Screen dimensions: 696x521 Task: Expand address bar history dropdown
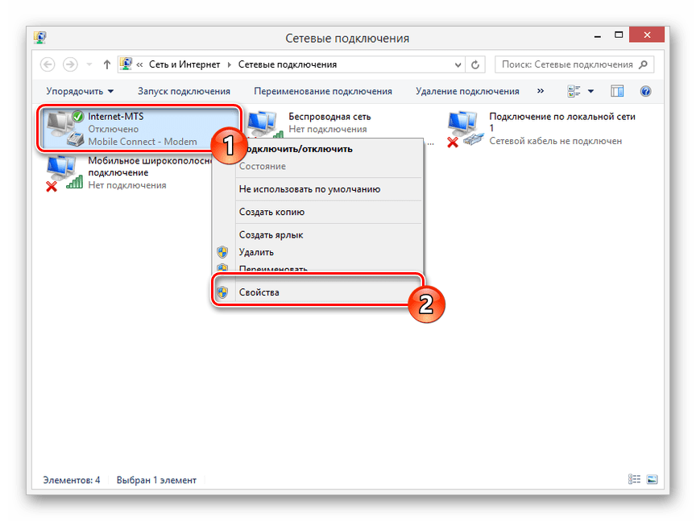(458, 64)
